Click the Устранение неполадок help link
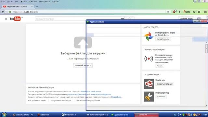The height and width of the screenshot is (117, 208). 61,100
